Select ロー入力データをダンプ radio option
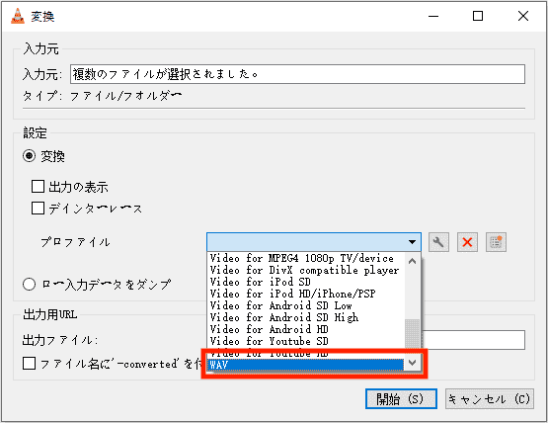This screenshot has height=423, width=548. (x=29, y=284)
